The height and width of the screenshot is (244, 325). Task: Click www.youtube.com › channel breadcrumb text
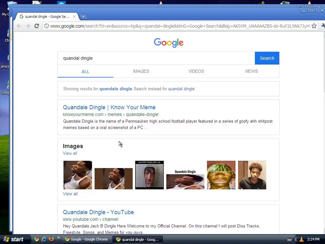[x=90, y=219]
